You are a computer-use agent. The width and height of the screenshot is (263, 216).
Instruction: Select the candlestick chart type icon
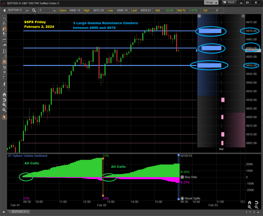pos(4,29)
